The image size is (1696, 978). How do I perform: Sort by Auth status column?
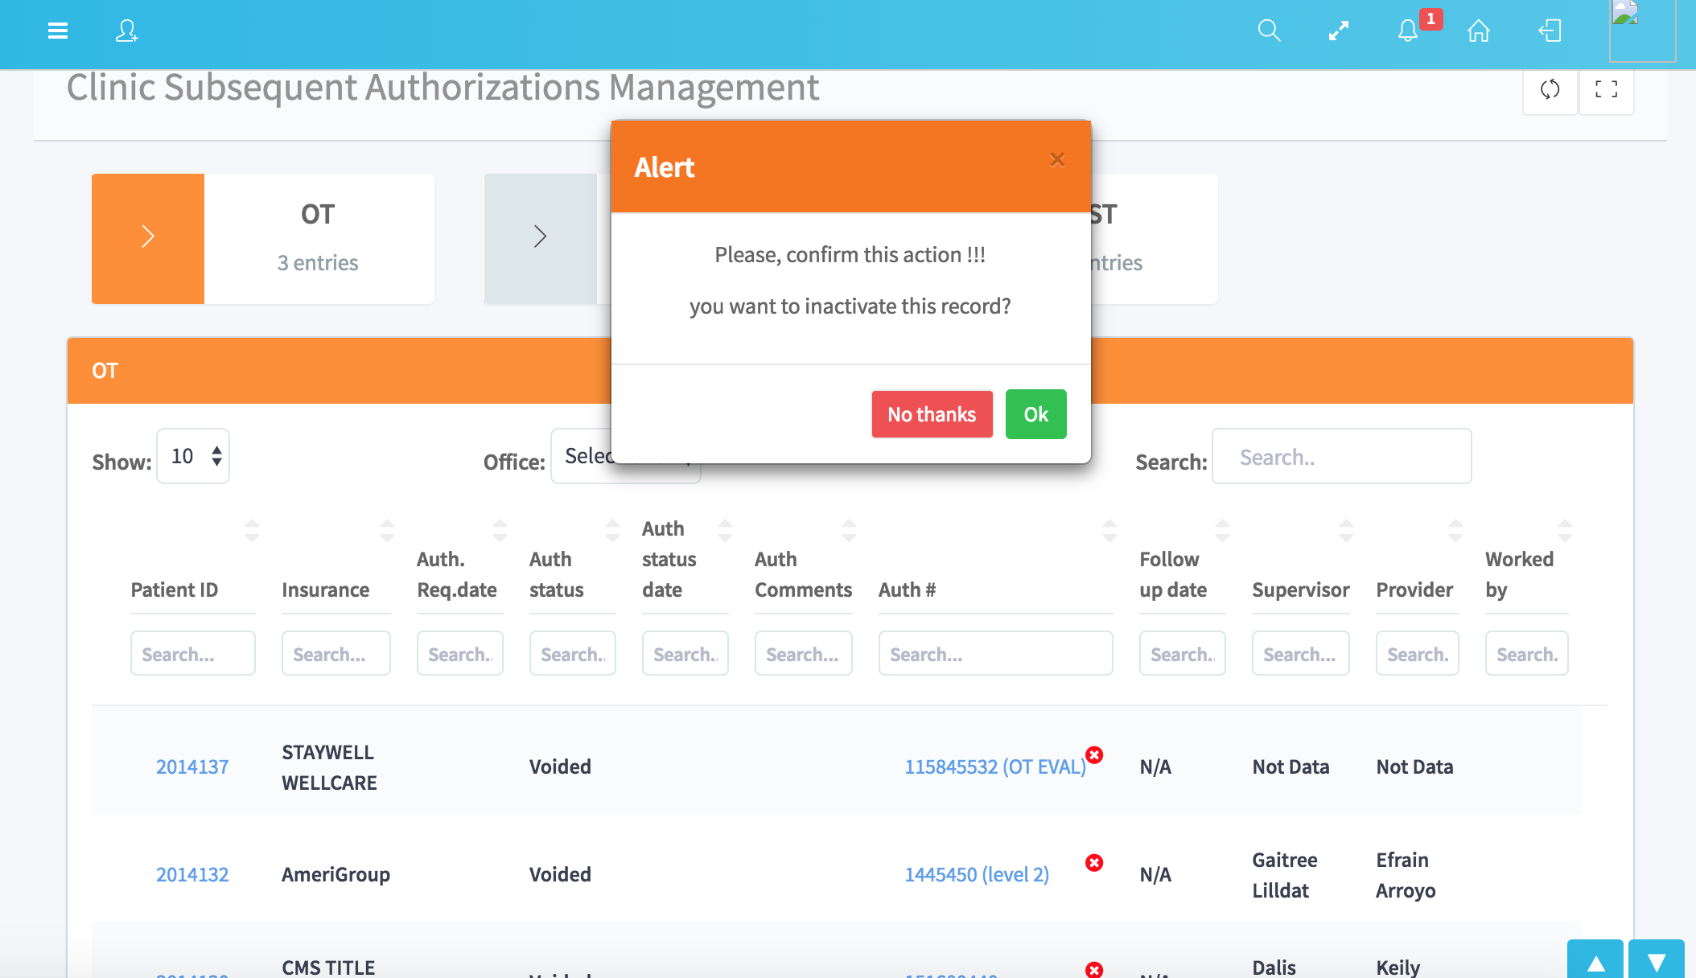(x=612, y=530)
